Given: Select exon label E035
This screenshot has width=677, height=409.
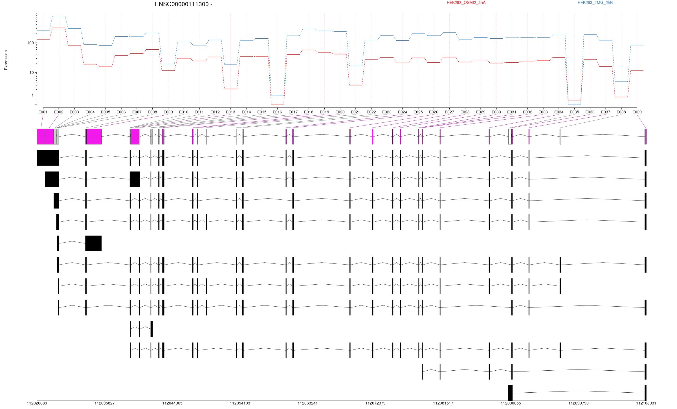Looking at the screenshot, I should (x=574, y=112).
